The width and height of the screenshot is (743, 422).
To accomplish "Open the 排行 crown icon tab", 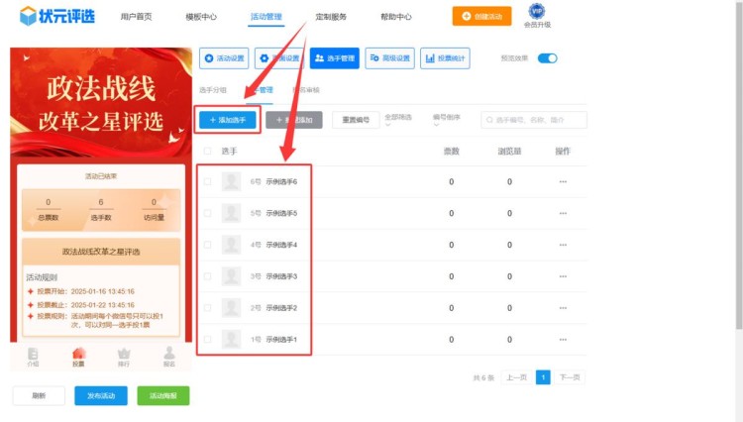I will point(124,354).
